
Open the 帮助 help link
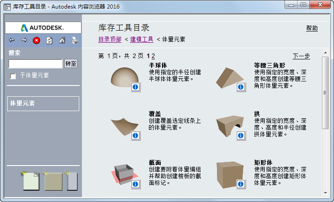312,28
